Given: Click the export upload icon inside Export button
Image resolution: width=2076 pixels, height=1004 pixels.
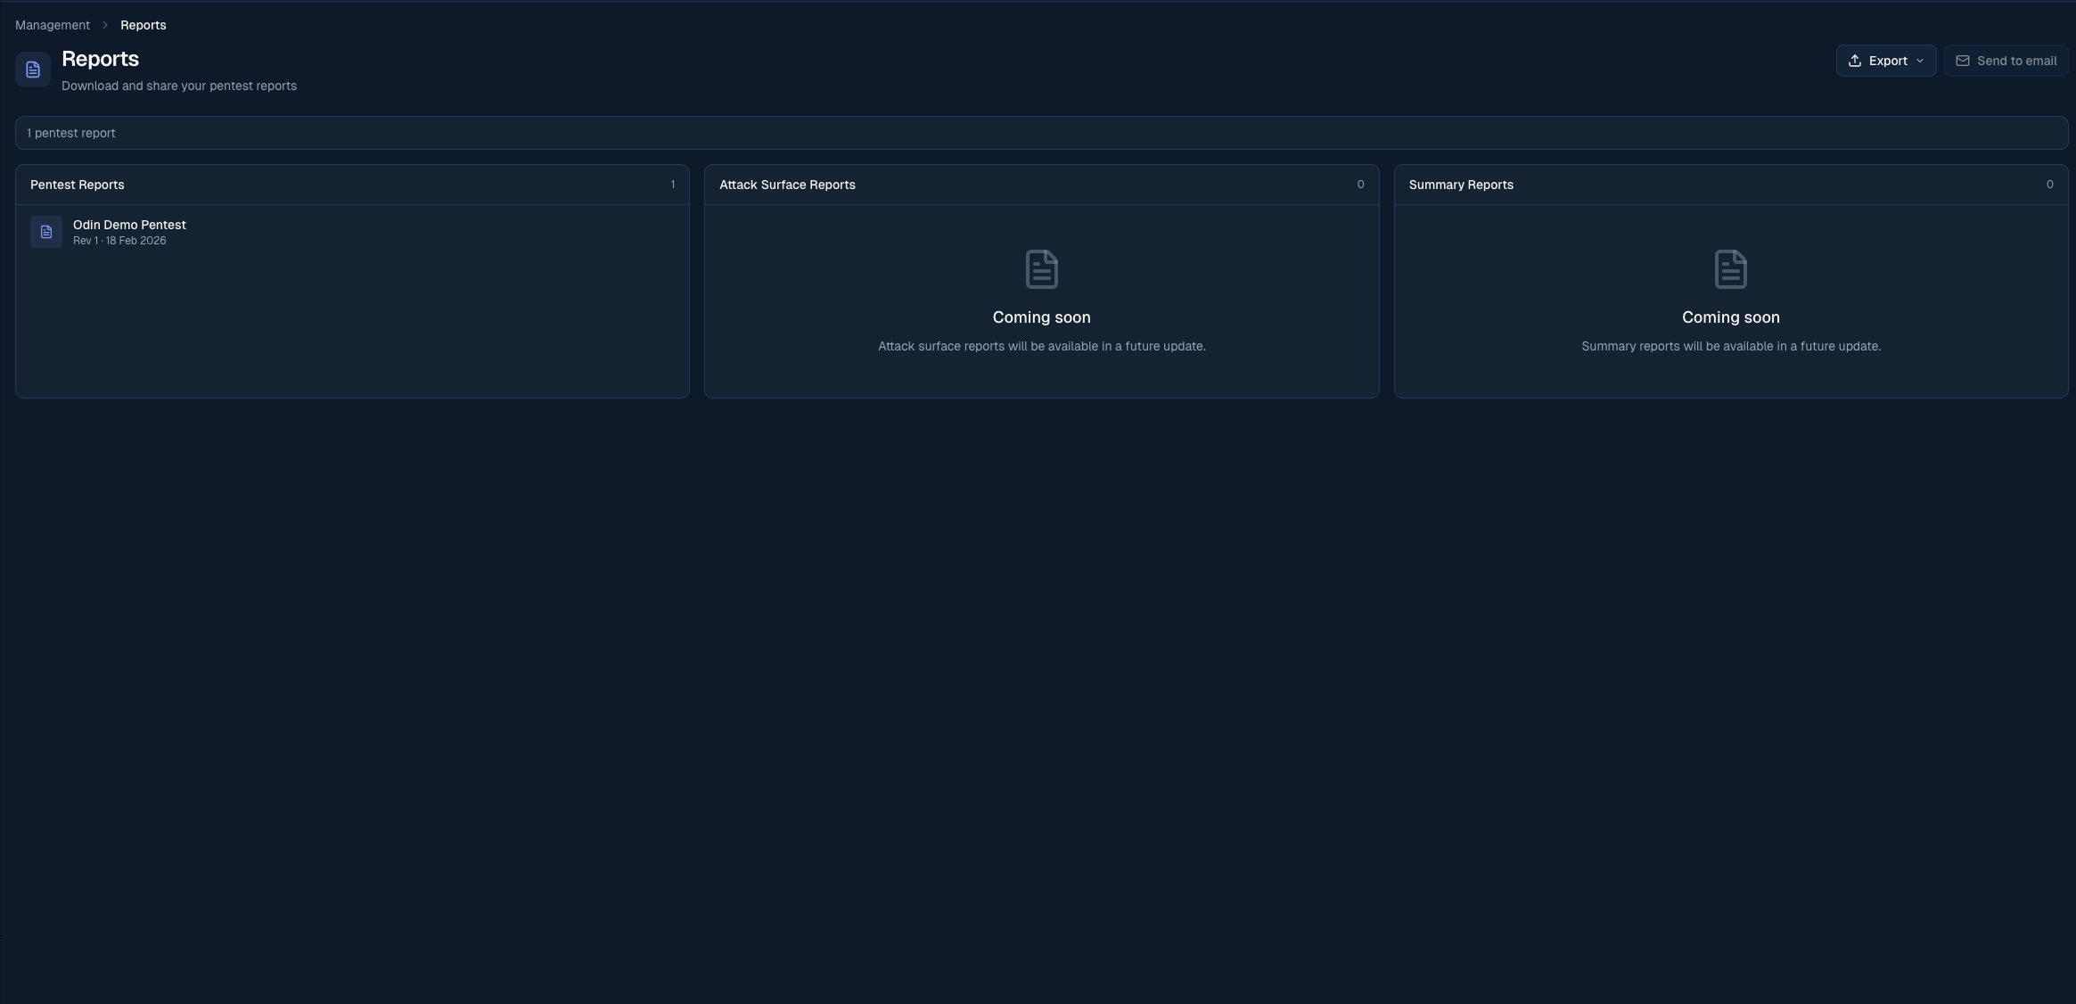Looking at the screenshot, I should (x=1855, y=60).
